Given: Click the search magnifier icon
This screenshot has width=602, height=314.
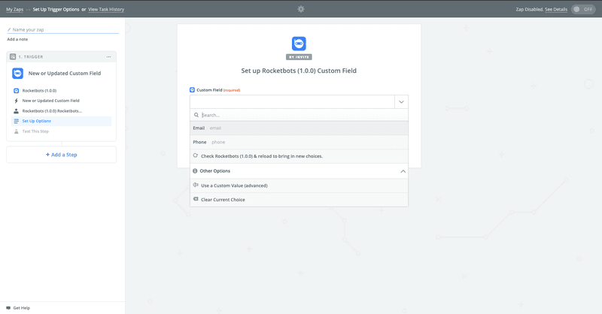Looking at the screenshot, I should (196, 115).
